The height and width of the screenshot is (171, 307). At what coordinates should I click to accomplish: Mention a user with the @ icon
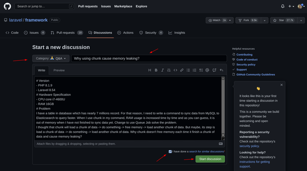pyautogui.click(x=207, y=70)
